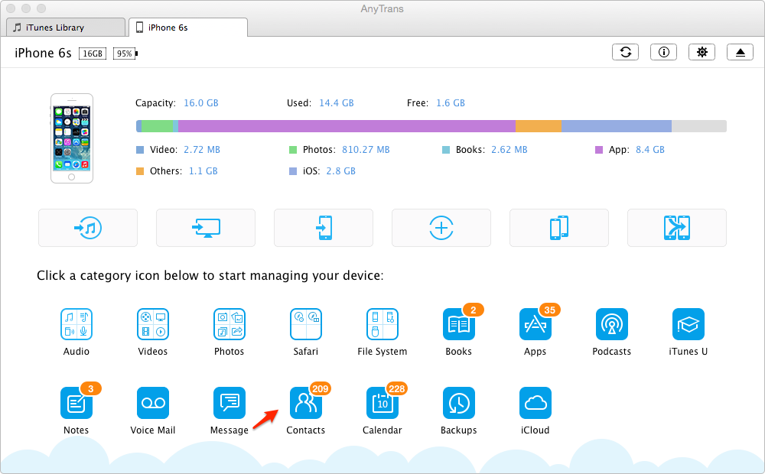The height and width of the screenshot is (474, 765).
Task: Click the App legend color swatch
Action: (x=599, y=150)
